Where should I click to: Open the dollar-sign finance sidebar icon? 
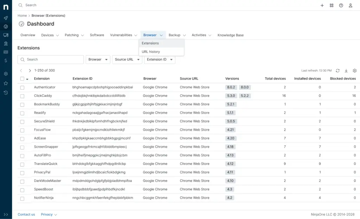(x=6, y=60)
